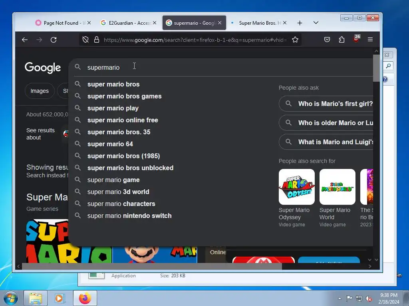Open Windows Media Player from the taskbar
Viewport: 409px width, 306px height.
[x=59, y=298]
